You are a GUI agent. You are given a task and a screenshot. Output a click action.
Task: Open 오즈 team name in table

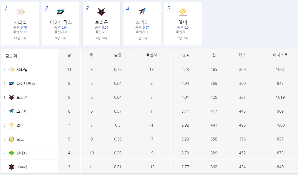[20, 139]
